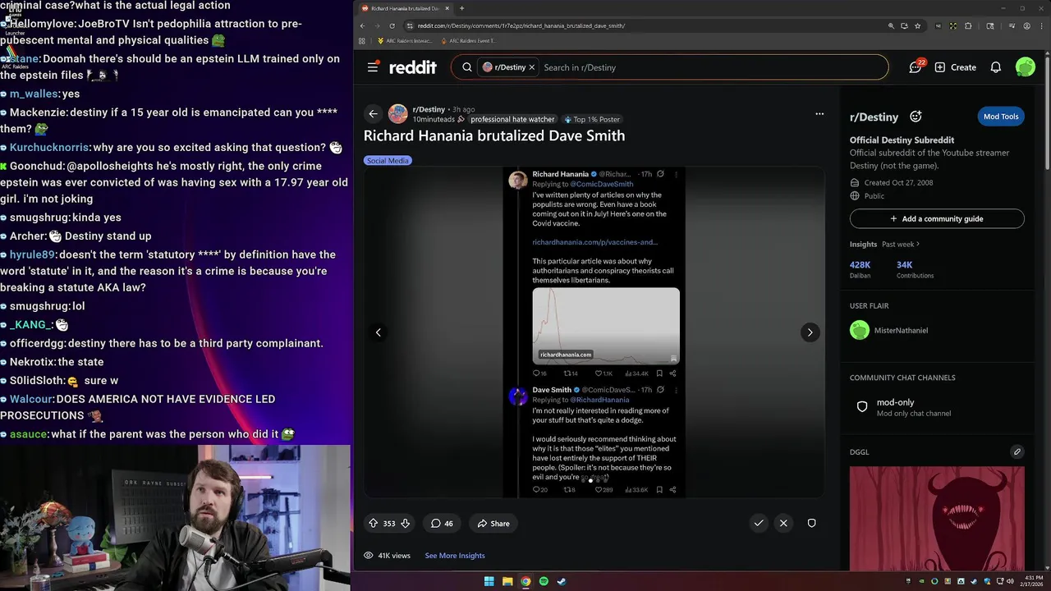Open the user avatar menu
This screenshot has width=1051, height=591.
pos(1025,67)
